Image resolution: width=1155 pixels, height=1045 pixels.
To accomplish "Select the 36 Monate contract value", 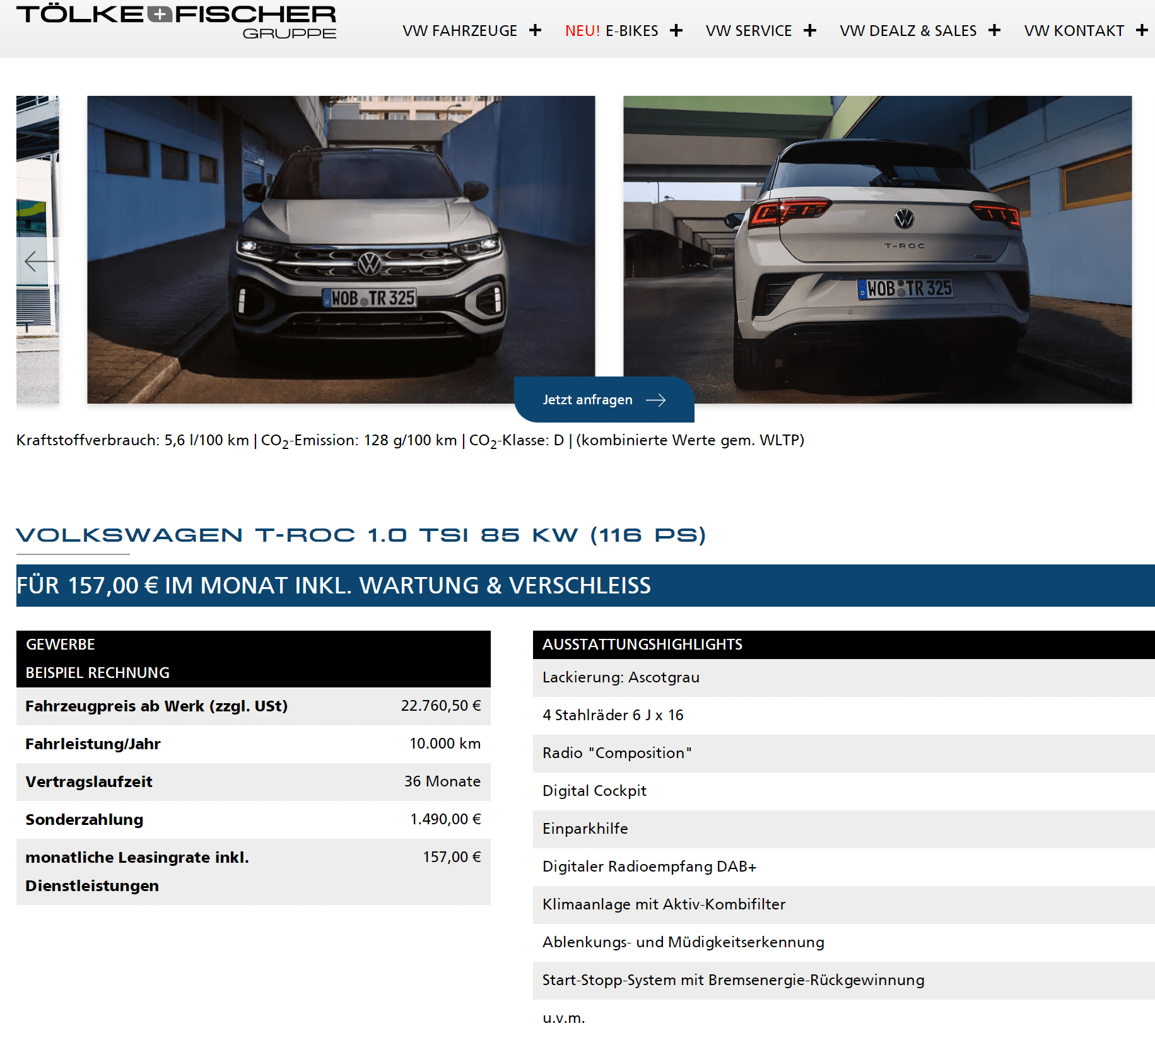I will [x=442, y=781].
